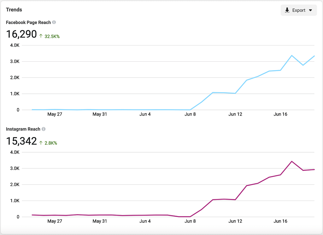Image resolution: width=323 pixels, height=235 pixels.
Task: Click the 32.5K% Facebook change percentage
Action: pos(52,36)
